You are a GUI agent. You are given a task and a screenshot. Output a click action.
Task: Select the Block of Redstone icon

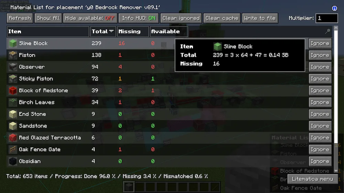13,91
